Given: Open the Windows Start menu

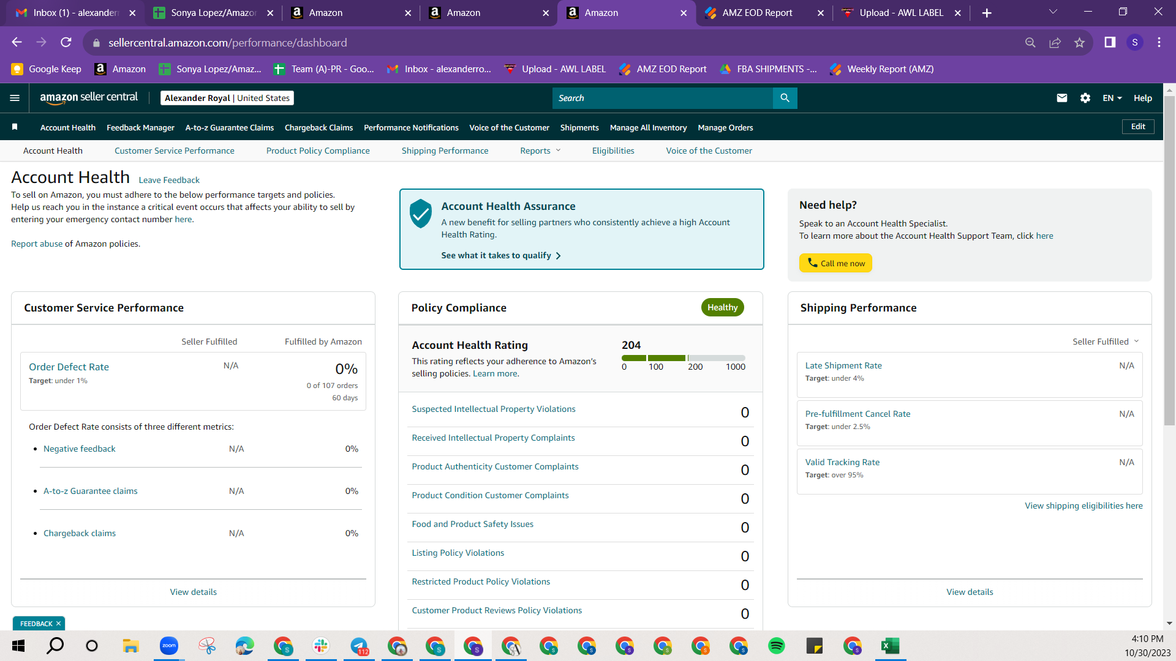Looking at the screenshot, I should 18,646.
